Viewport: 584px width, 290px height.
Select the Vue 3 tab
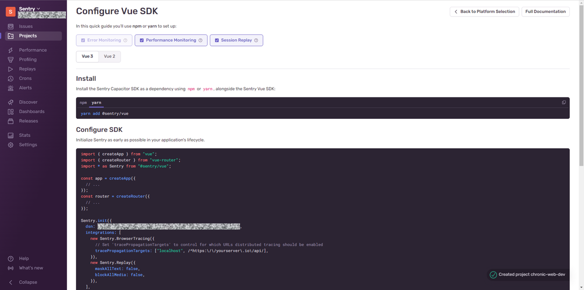click(x=87, y=56)
